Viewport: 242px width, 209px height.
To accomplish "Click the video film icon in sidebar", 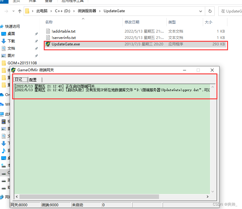I will 4,122.
